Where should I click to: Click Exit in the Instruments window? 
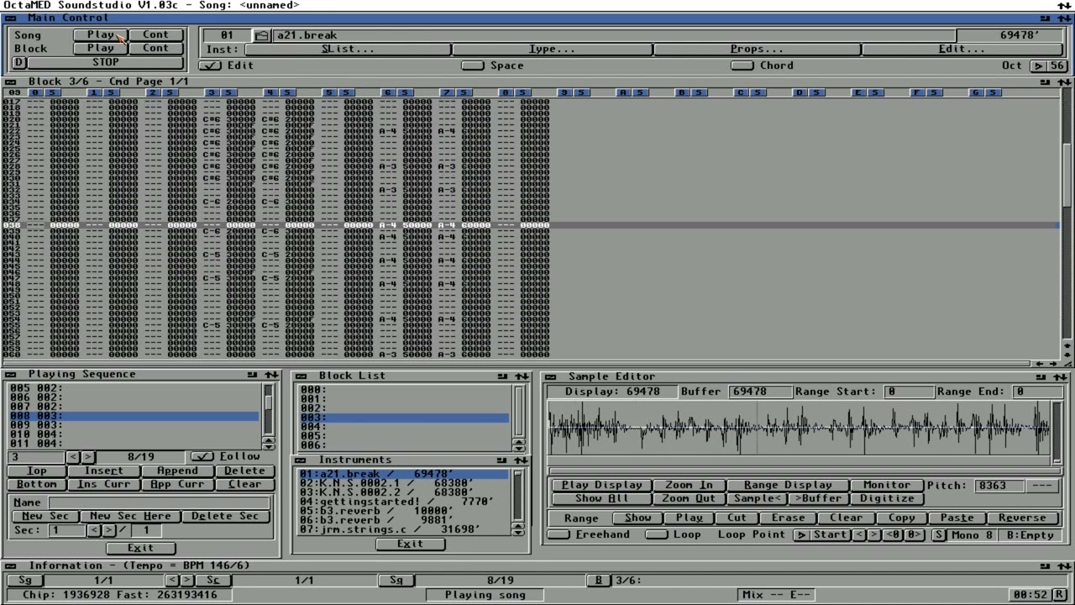point(411,544)
